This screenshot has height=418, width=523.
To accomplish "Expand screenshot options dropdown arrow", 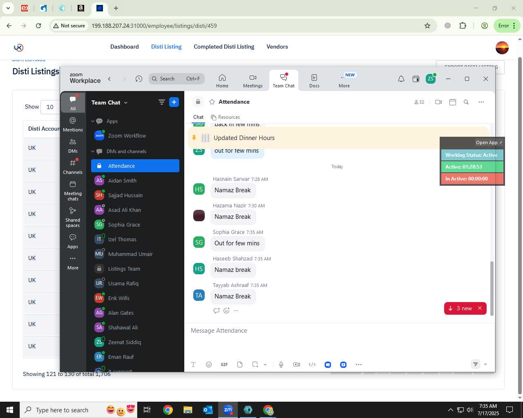I will (265, 365).
